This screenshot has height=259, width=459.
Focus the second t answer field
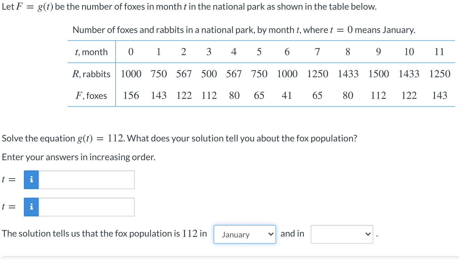click(x=86, y=207)
